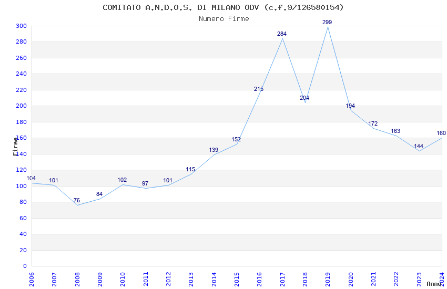Click the data value 215 for 2016

(x=259, y=89)
